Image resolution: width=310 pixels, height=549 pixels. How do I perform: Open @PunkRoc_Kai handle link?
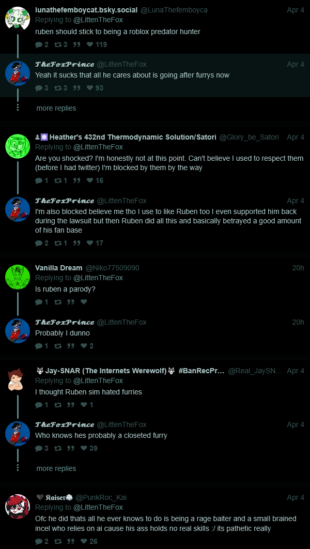(x=101, y=497)
